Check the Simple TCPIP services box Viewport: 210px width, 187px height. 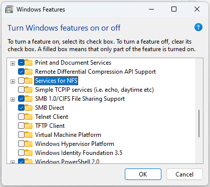pyautogui.click(x=21, y=90)
